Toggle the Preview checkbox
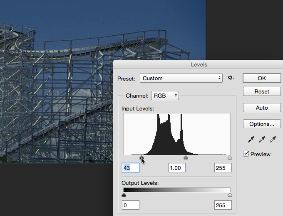This screenshot has width=283, height=216. (247, 154)
